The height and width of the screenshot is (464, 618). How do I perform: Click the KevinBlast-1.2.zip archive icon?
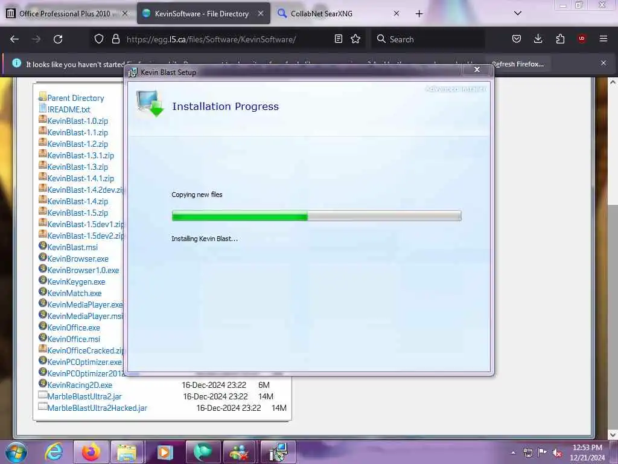[43, 143]
